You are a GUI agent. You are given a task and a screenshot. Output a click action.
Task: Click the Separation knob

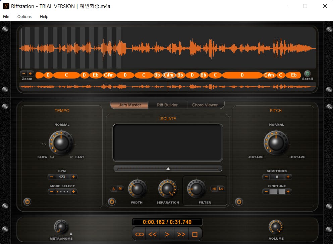[x=168, y=189]
